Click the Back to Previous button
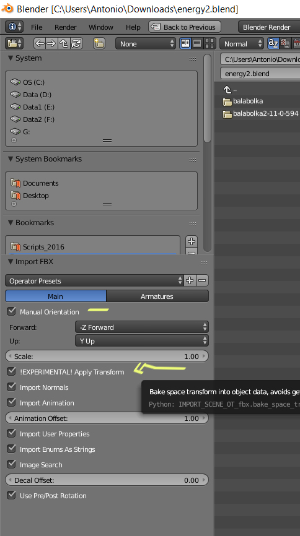 click(x=185, y=27)
